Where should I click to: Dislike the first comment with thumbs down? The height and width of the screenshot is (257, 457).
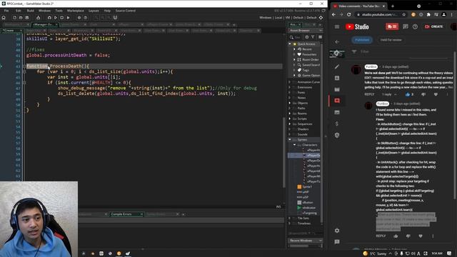coord(423,94)
